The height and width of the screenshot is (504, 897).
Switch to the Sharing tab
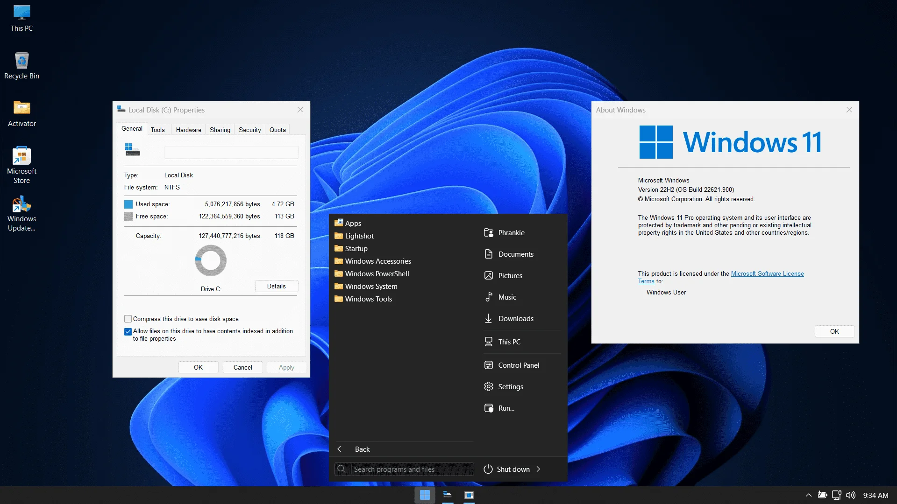[x=220, y=130]
